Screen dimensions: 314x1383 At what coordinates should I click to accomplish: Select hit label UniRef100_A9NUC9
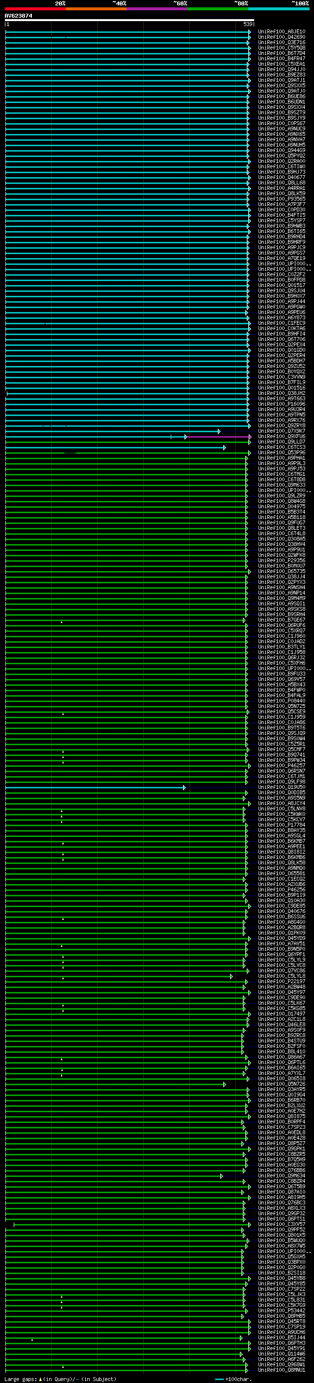coord(282,129)
